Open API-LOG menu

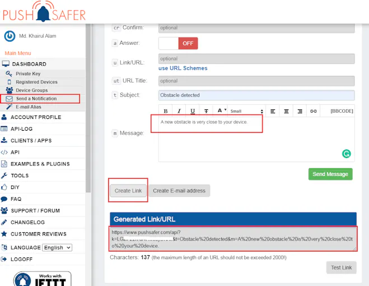21,129
